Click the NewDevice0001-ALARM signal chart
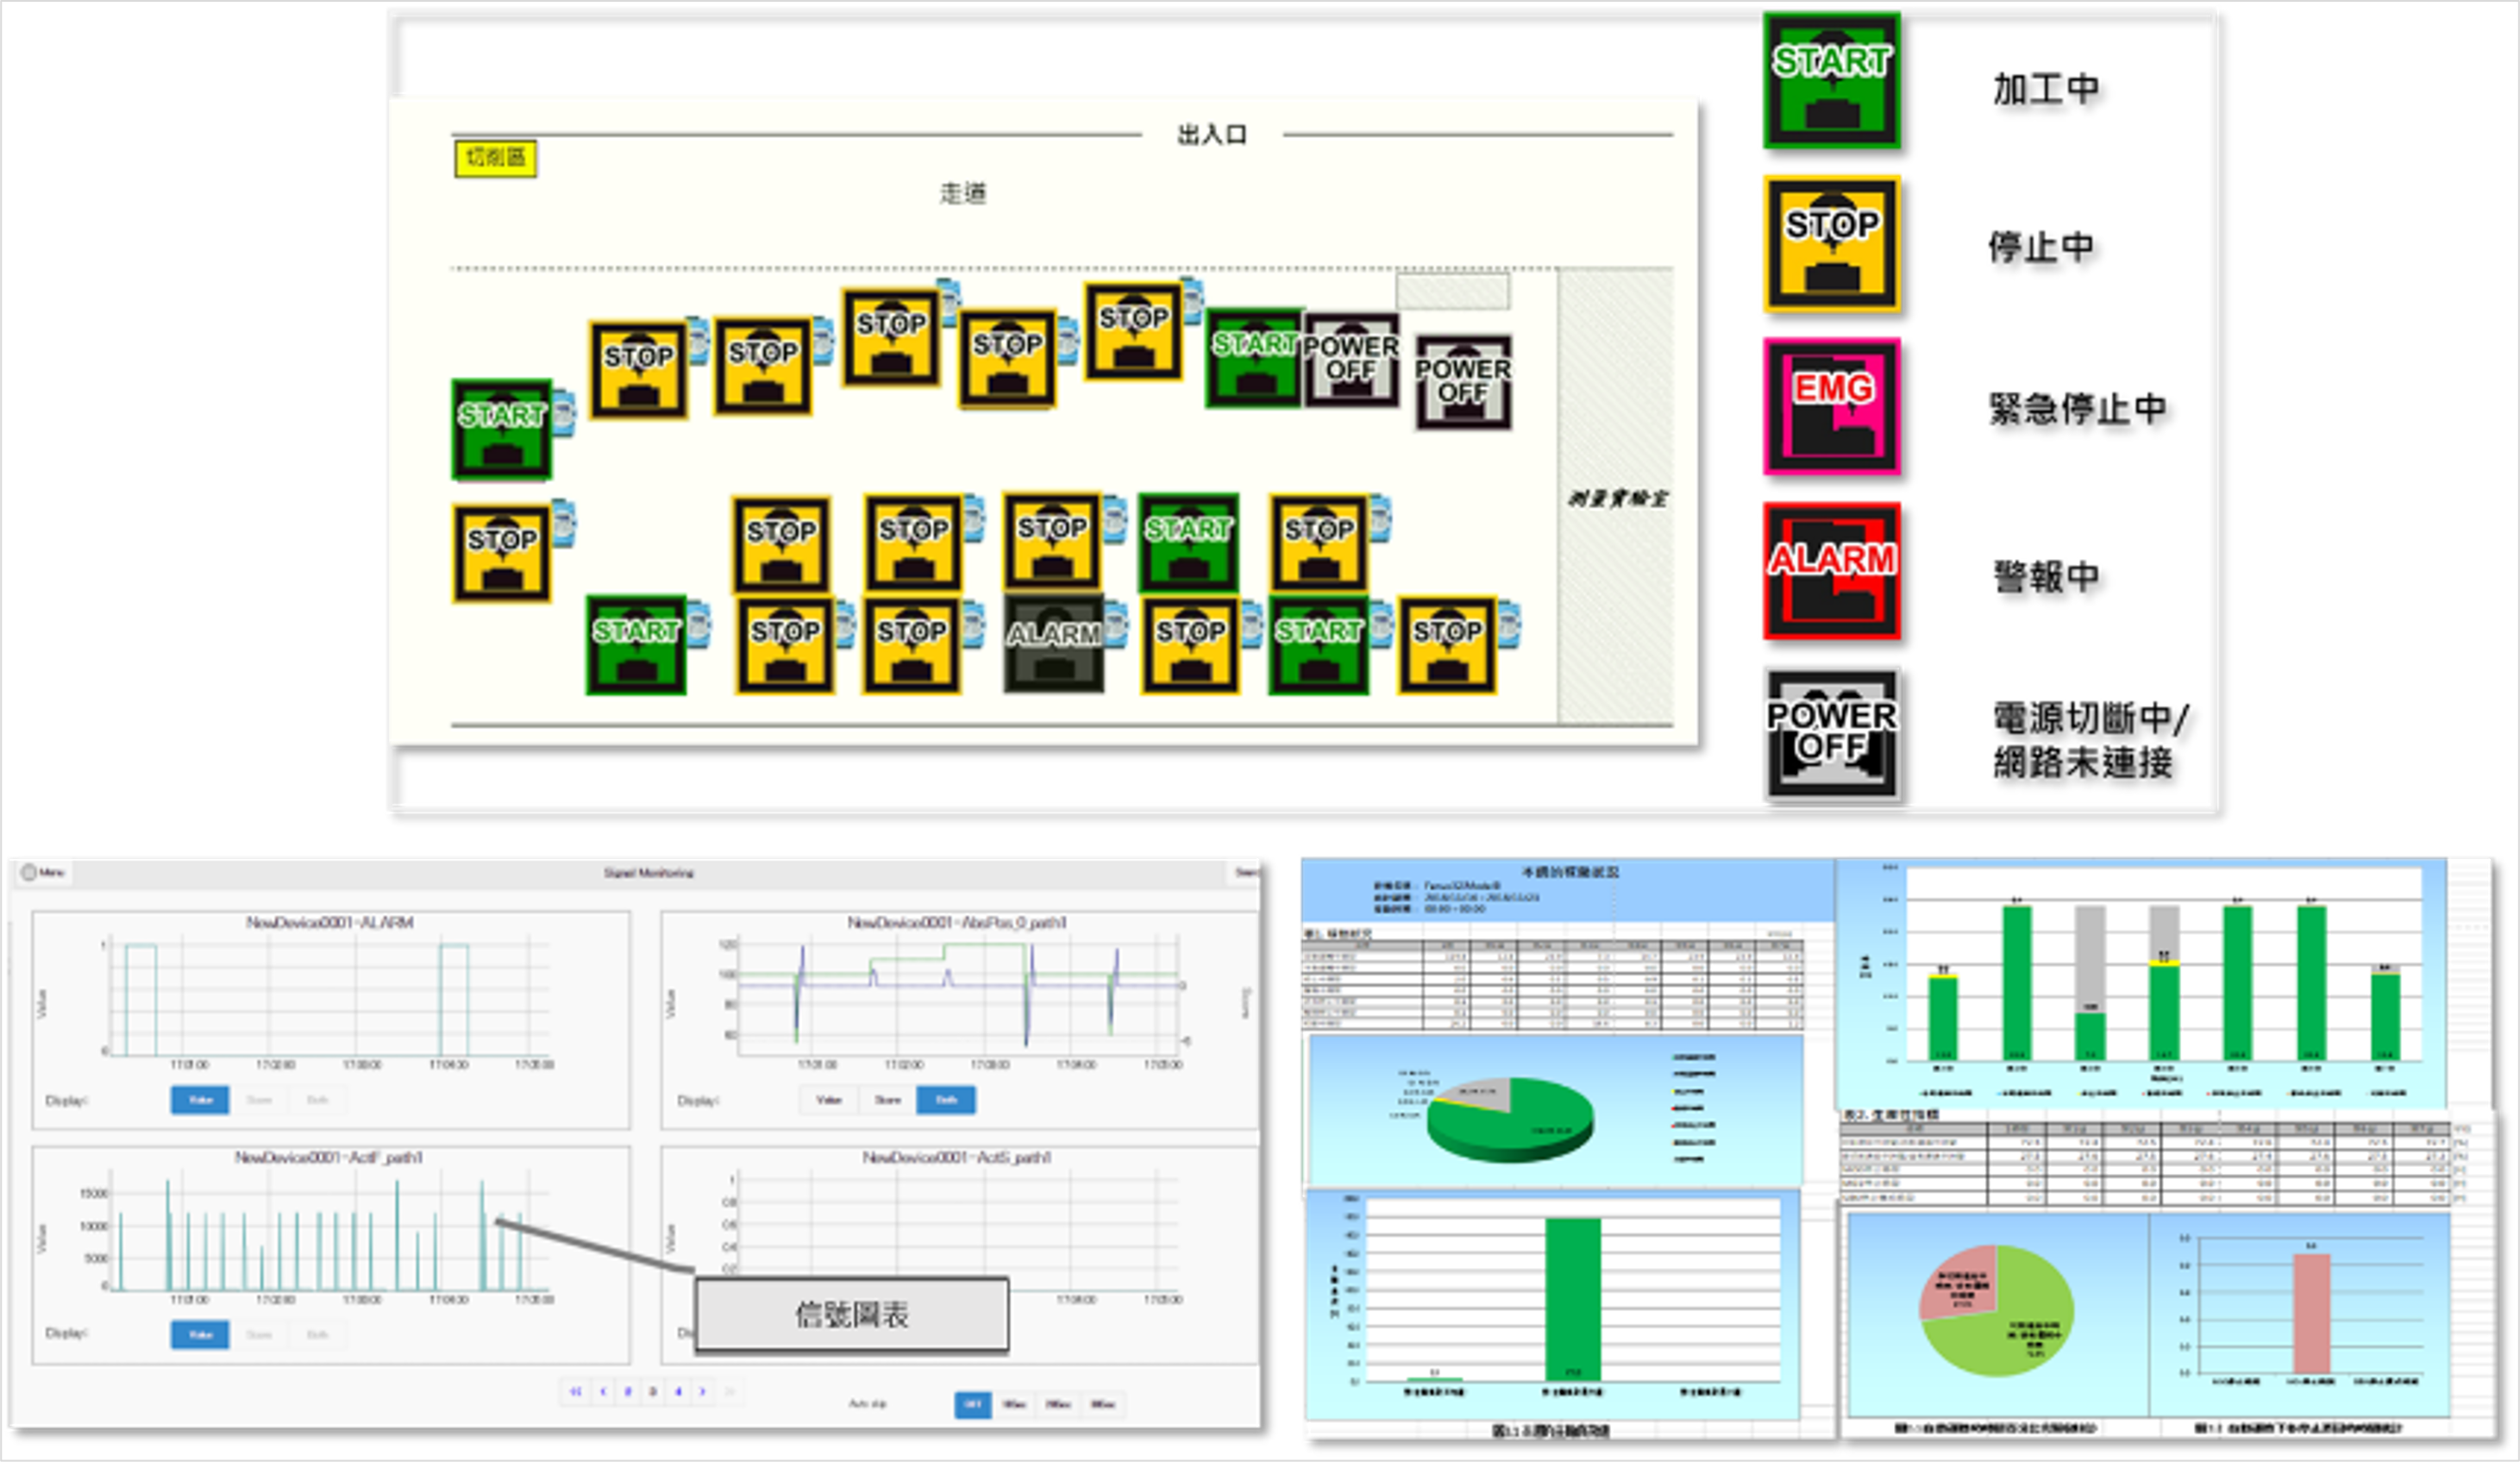 (331, 1019)
